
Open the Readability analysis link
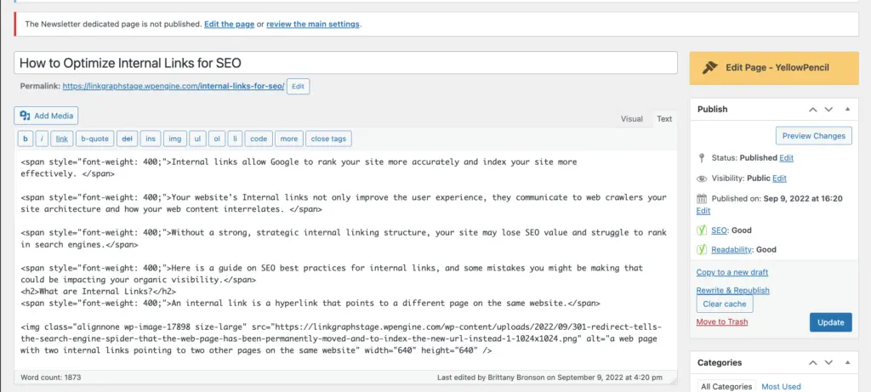732,250
